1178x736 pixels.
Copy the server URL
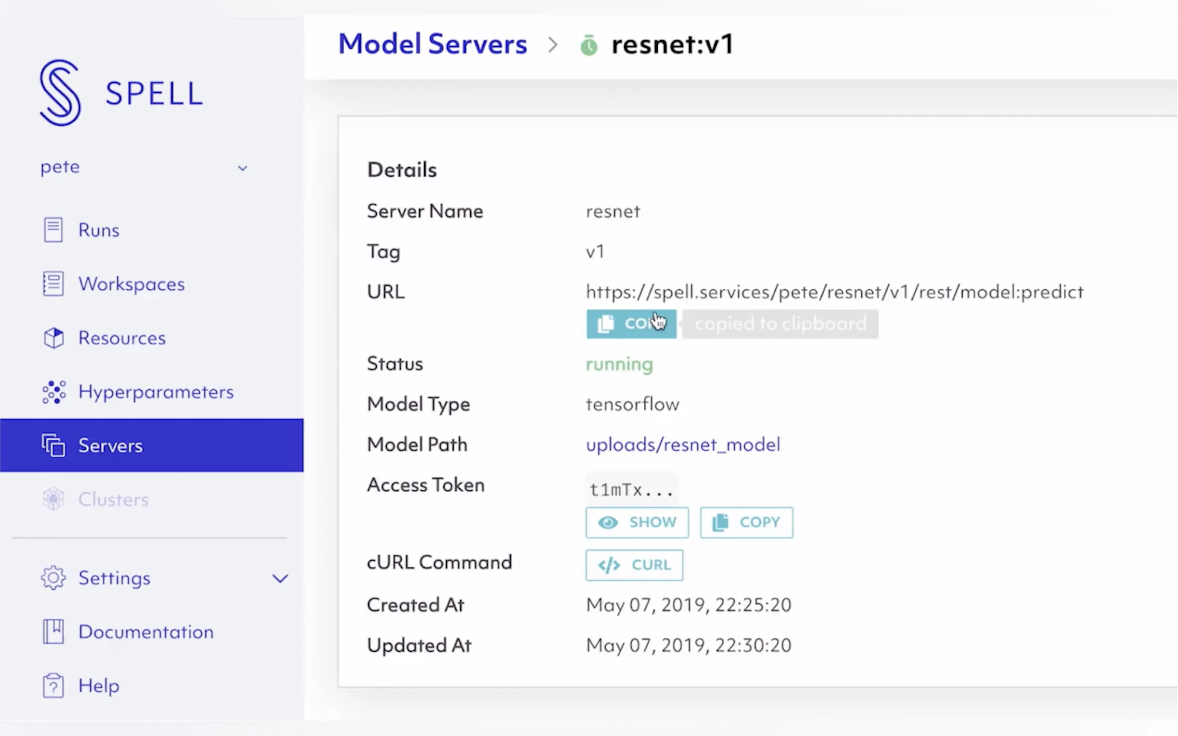tap(631, 324)
